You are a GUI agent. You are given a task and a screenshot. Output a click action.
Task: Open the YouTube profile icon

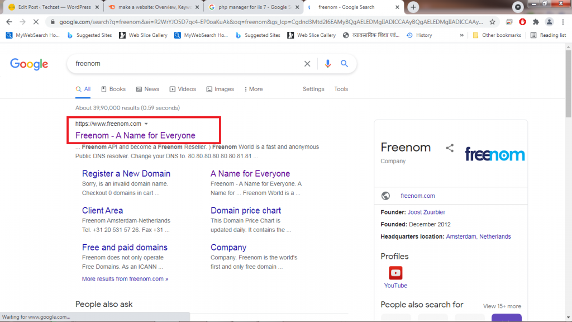(x=395, y=273)
